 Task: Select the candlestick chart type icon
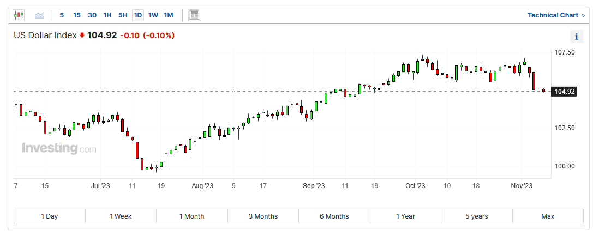(x=19, y=15)
